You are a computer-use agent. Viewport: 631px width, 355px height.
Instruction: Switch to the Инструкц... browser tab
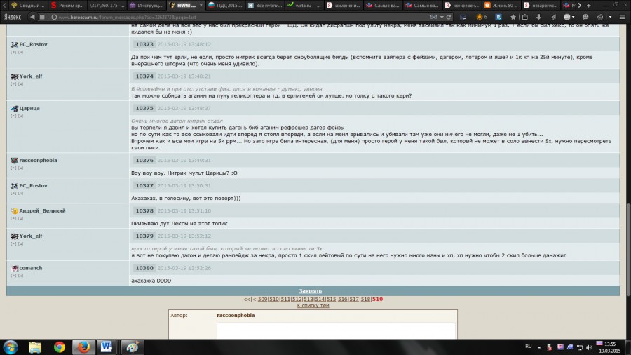point(146,5)
